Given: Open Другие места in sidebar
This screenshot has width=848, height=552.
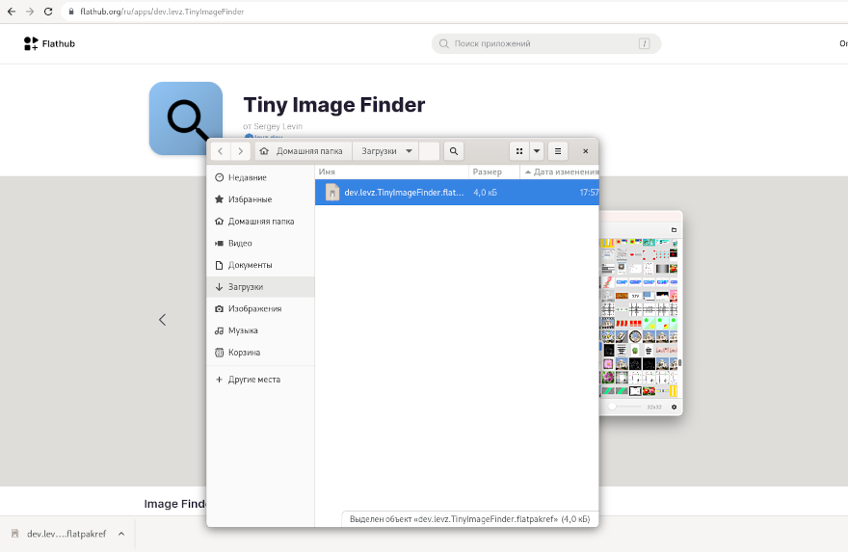Looking at the screenshot, I should (253, 380).
